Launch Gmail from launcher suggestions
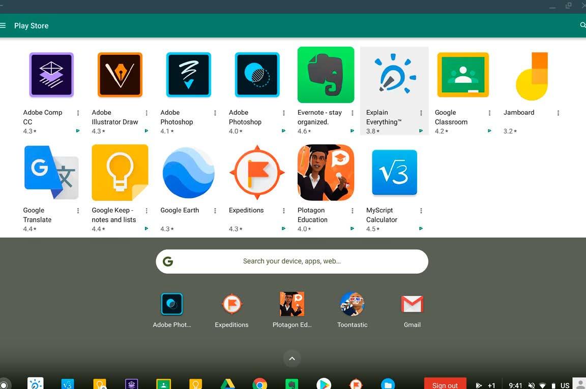Screen dimensions: 586x389 (412, 304)
